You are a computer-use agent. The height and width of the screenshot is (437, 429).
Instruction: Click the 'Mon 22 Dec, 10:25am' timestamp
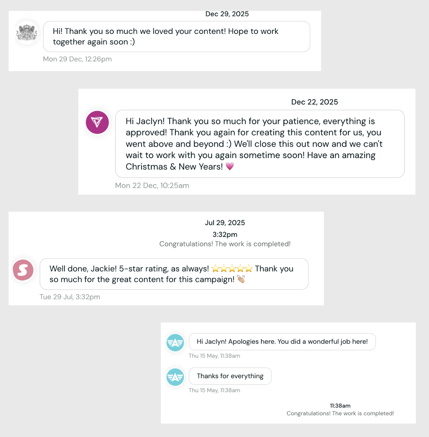click(152, 186)
